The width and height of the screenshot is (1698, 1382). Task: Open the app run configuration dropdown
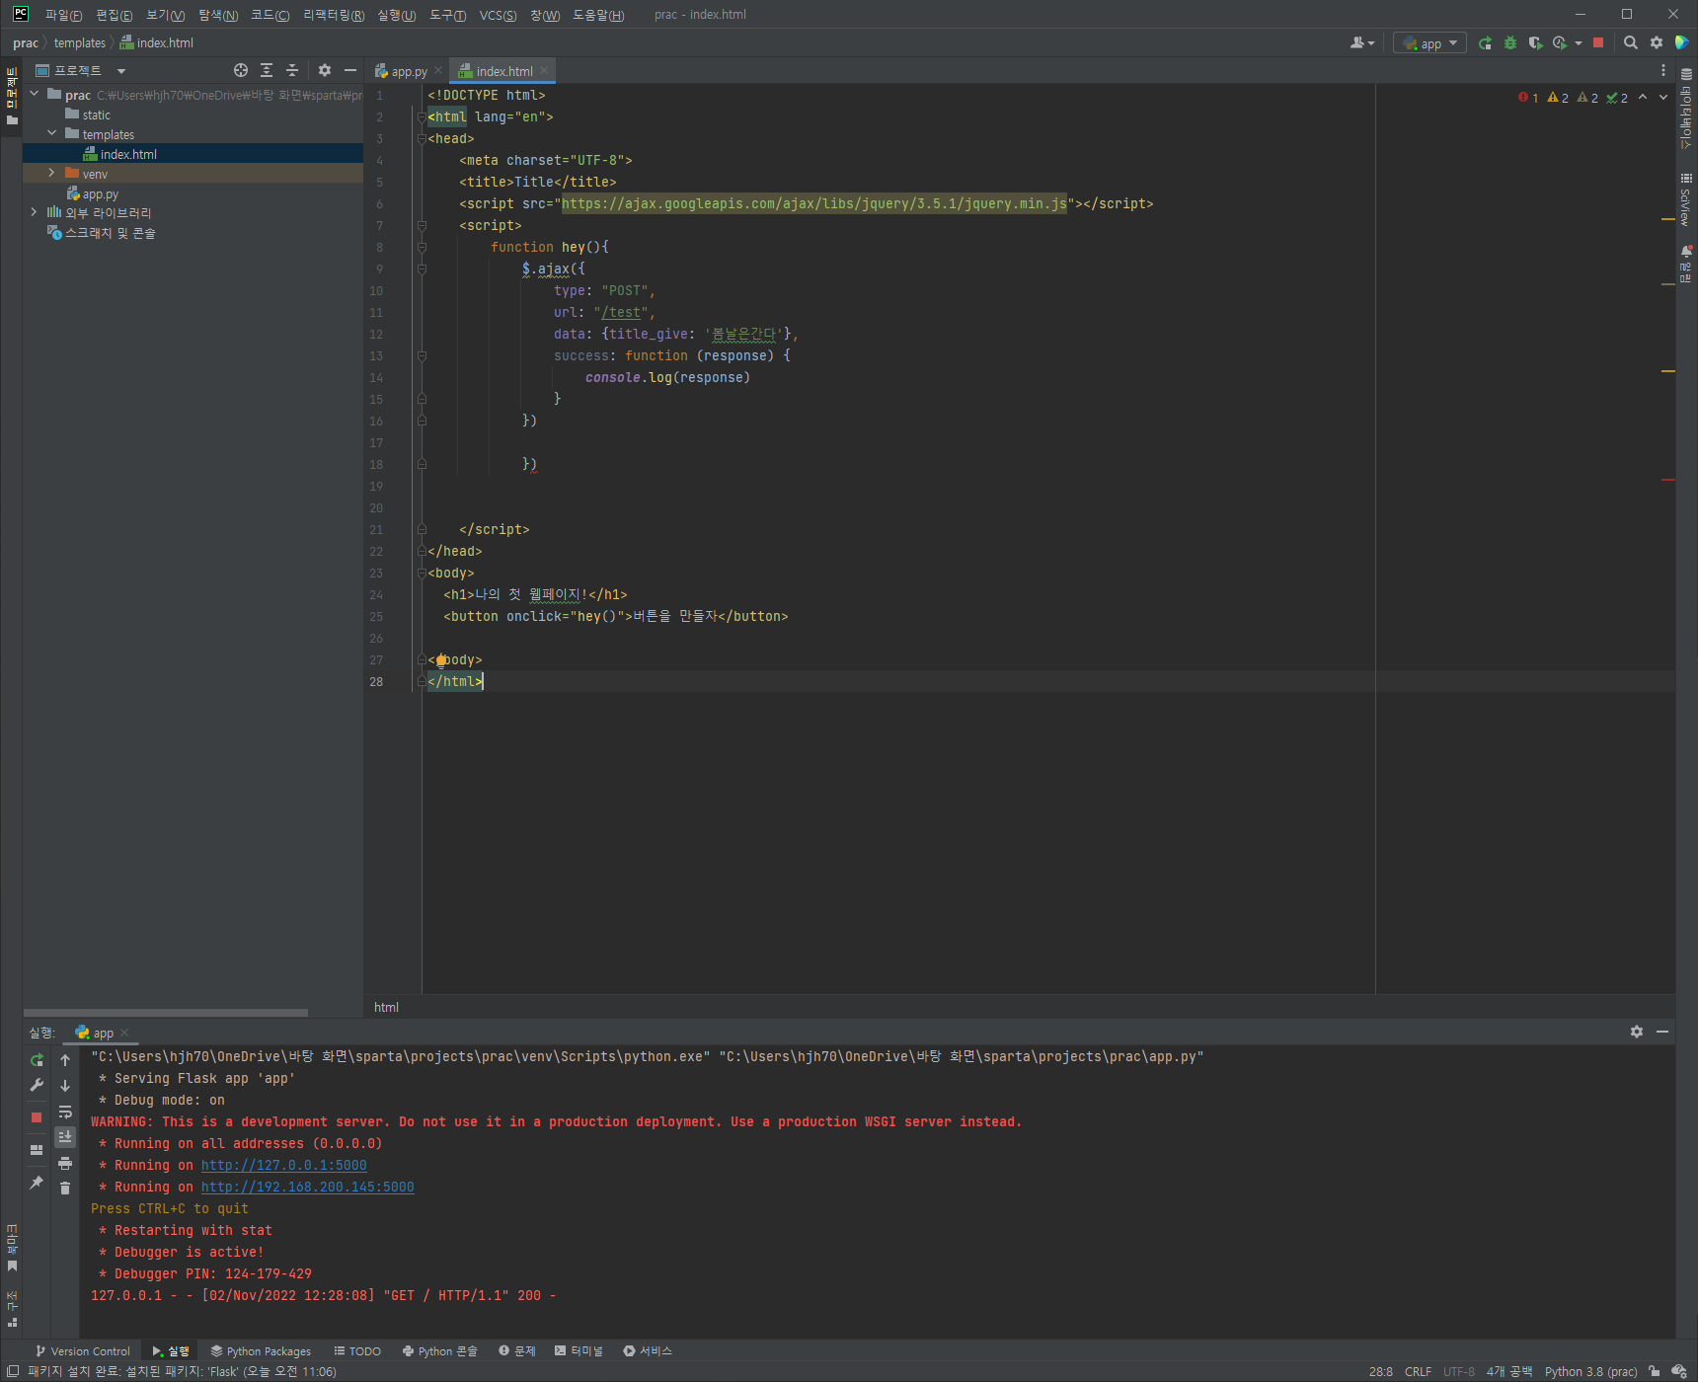1429,43
